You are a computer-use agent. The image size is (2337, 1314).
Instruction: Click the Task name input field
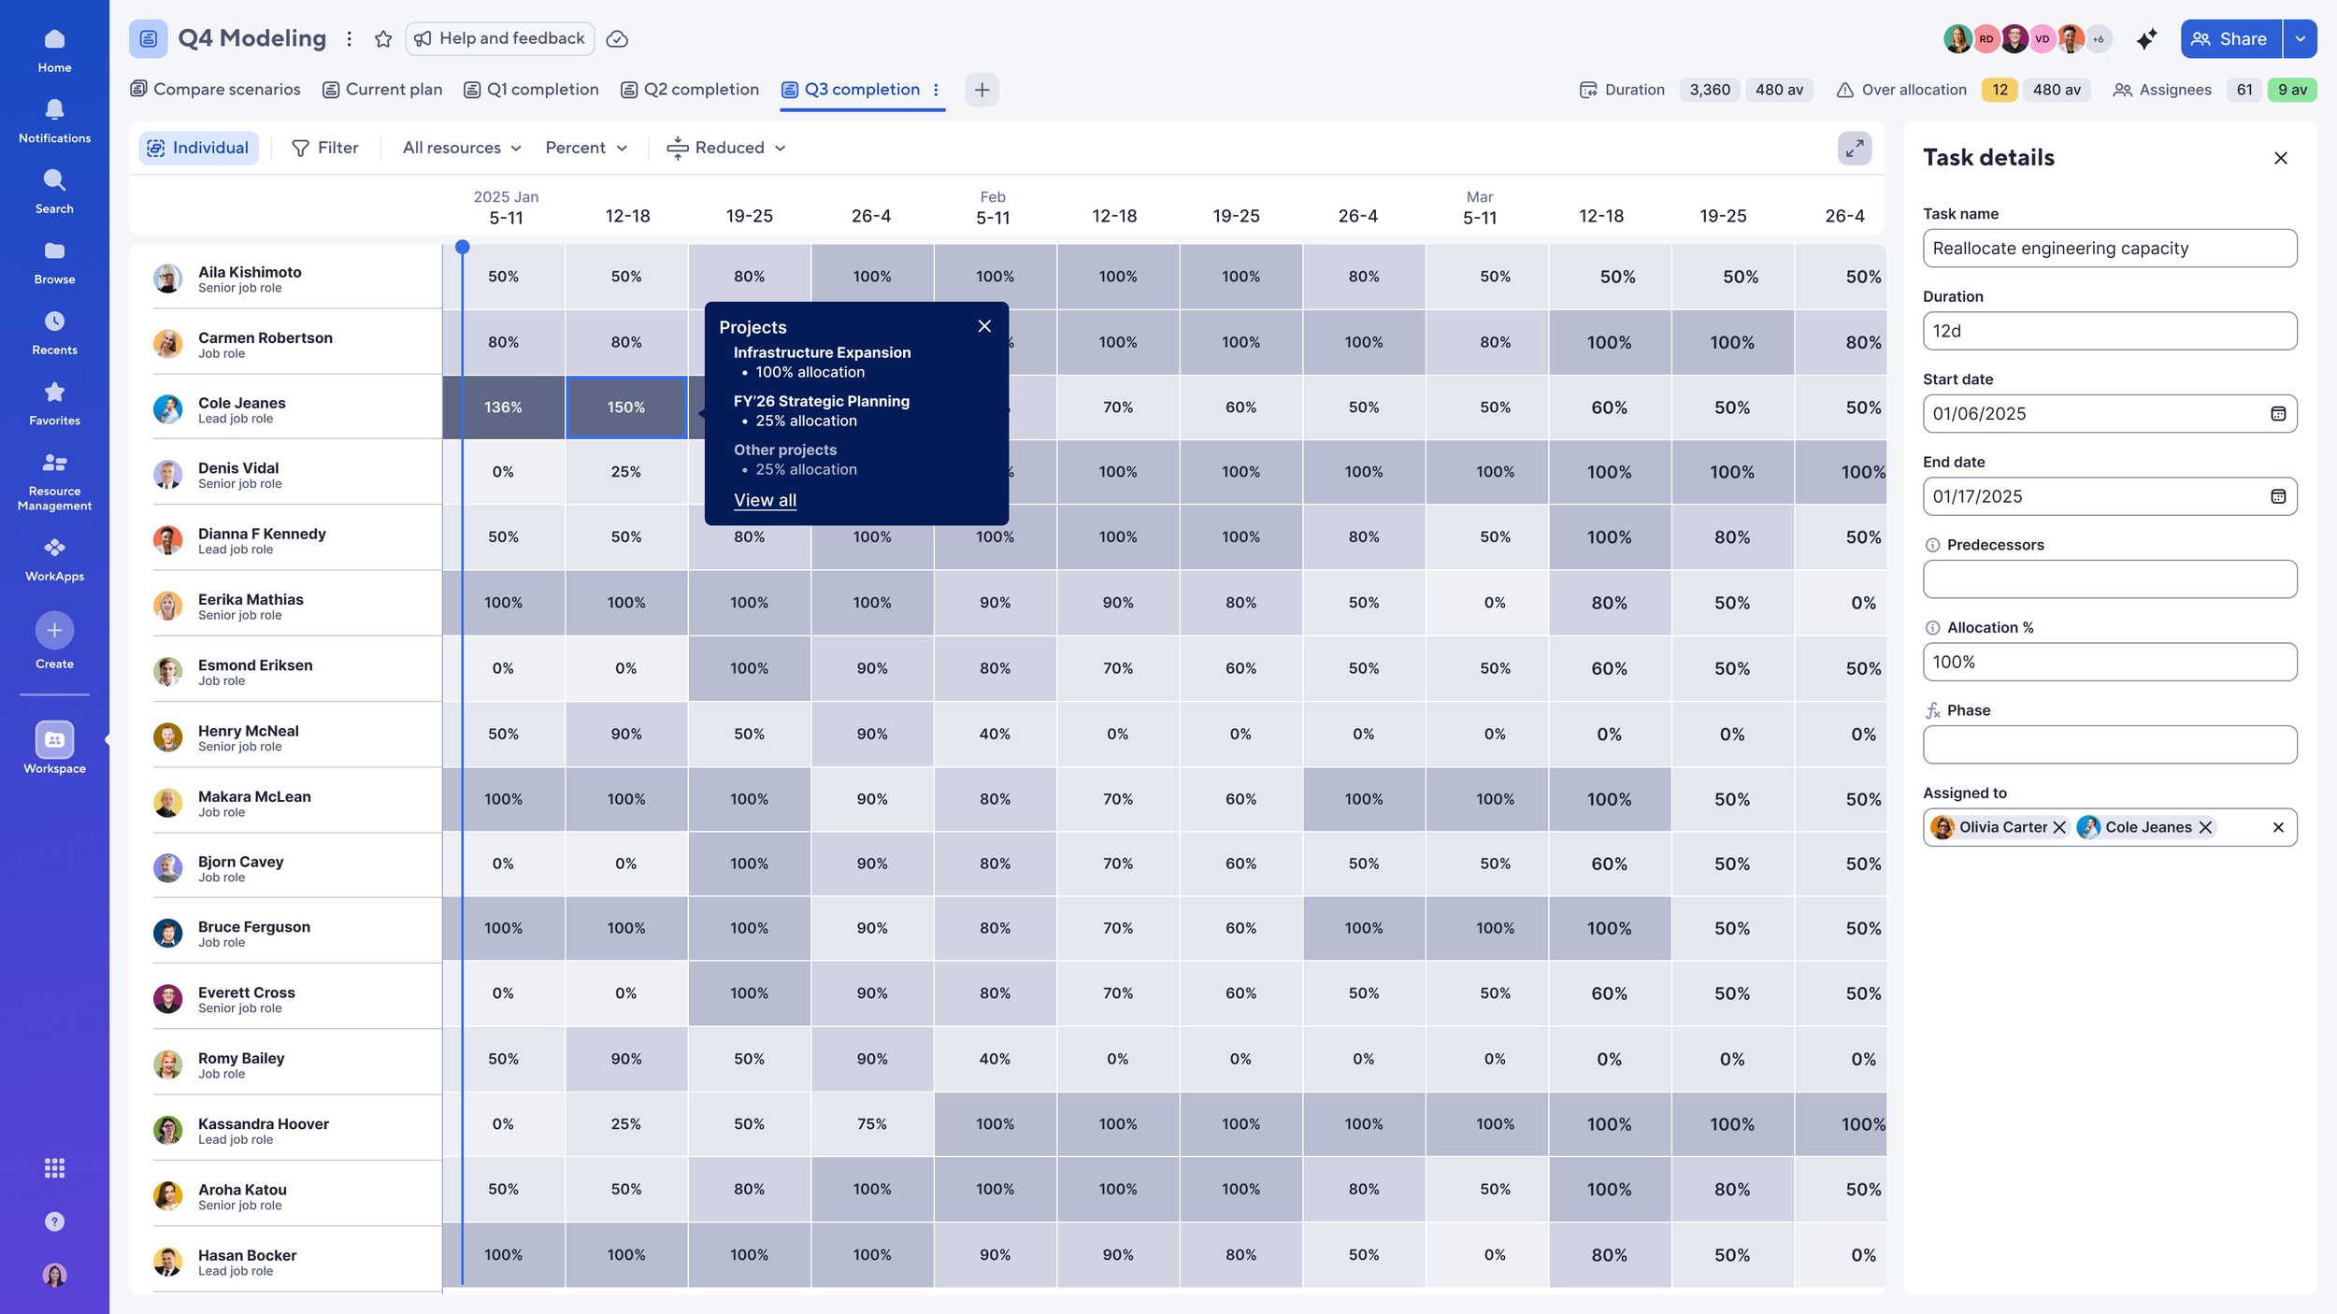click(2109, 249)
